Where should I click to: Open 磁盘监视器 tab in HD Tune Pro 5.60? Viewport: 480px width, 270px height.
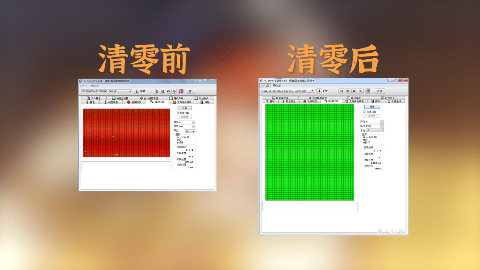pos(120,98)
